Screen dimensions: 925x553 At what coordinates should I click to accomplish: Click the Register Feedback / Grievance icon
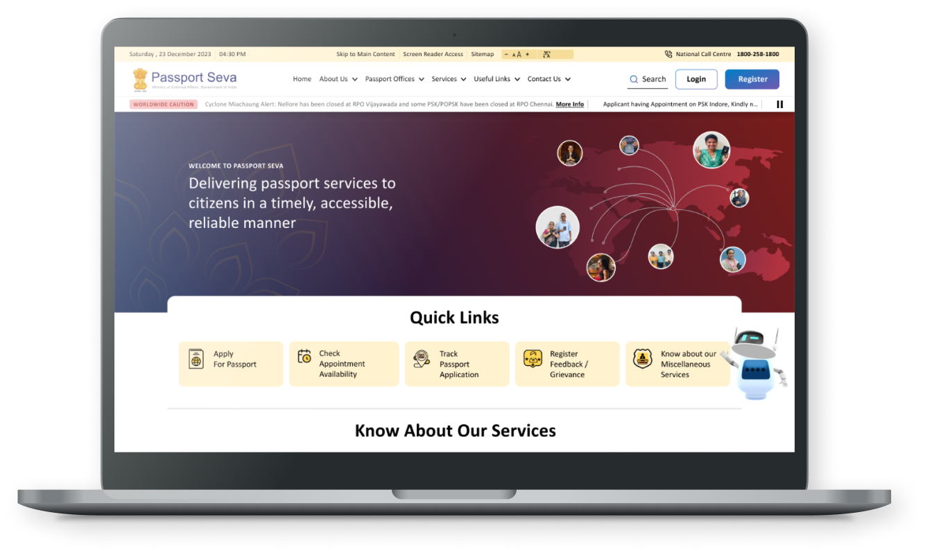[533, 358]
